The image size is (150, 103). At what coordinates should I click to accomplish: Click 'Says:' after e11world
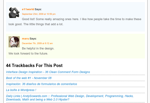(x=38, y=9)
